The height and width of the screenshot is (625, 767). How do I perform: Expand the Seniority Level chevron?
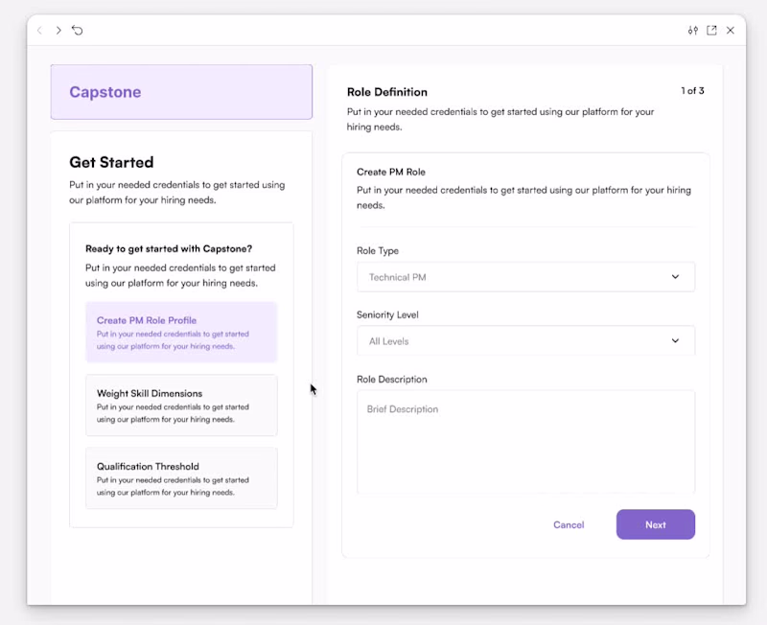pos(675,341)
